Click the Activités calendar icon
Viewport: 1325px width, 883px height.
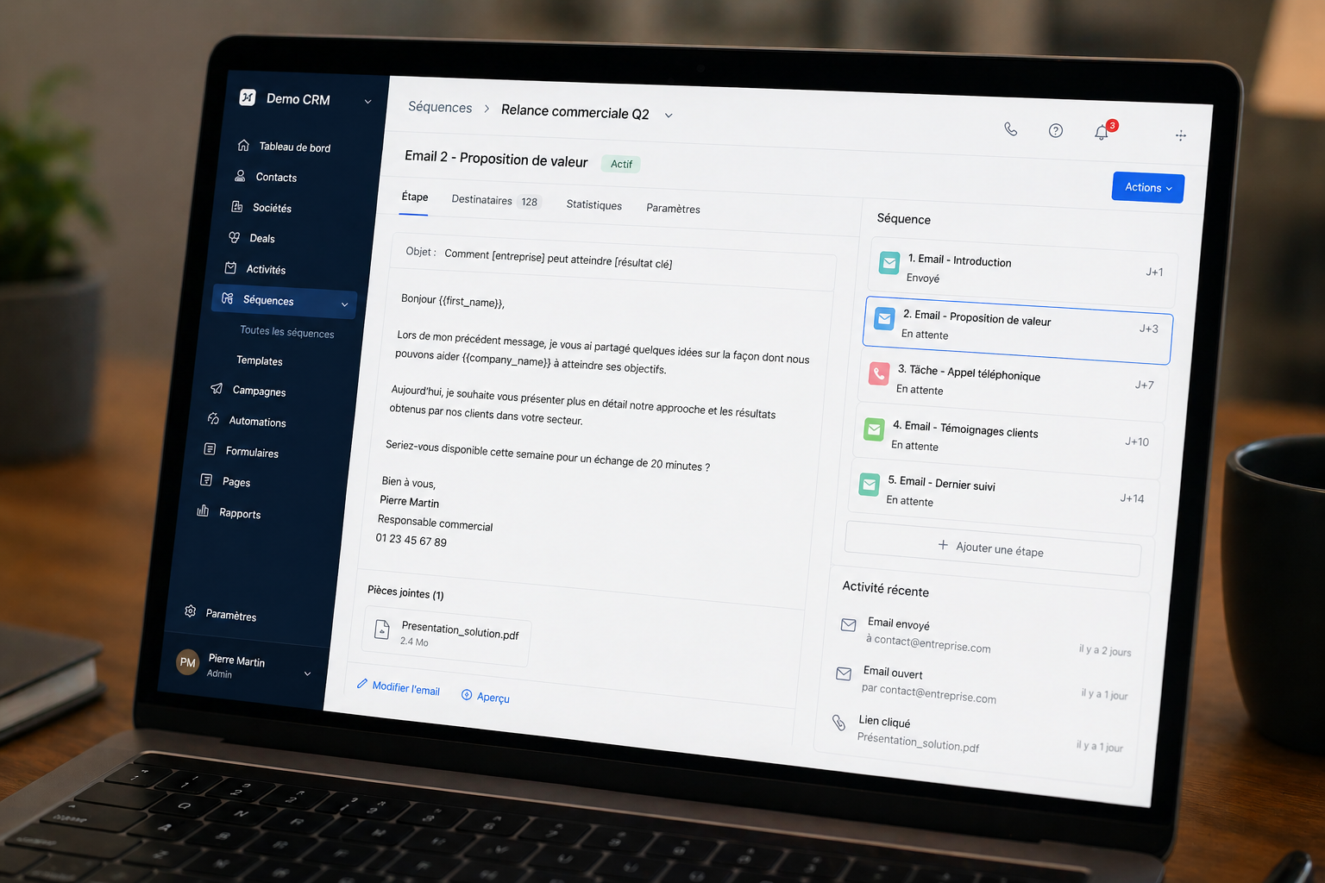[x=230, y=267]
